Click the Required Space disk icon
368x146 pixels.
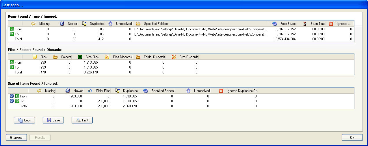146,91
